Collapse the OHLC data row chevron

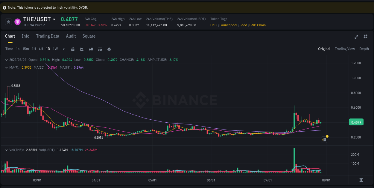tap(6, 60)
